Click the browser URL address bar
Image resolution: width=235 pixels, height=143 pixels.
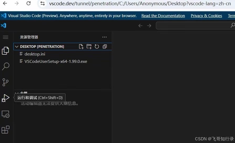(140, 3)
